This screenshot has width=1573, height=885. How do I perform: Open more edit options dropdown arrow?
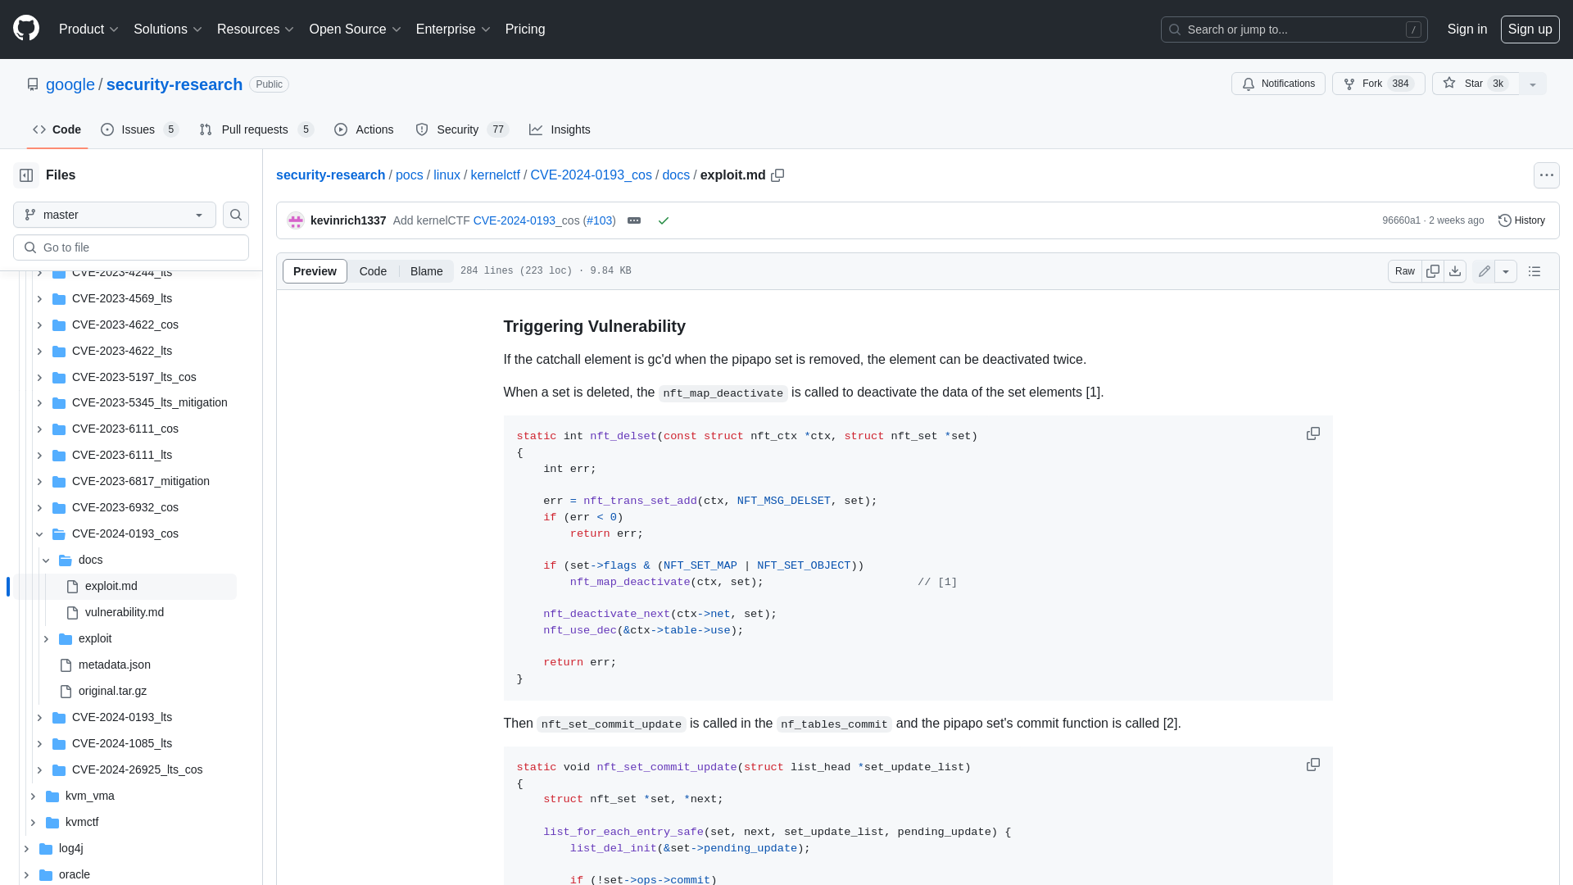(x=1506, y=271)
